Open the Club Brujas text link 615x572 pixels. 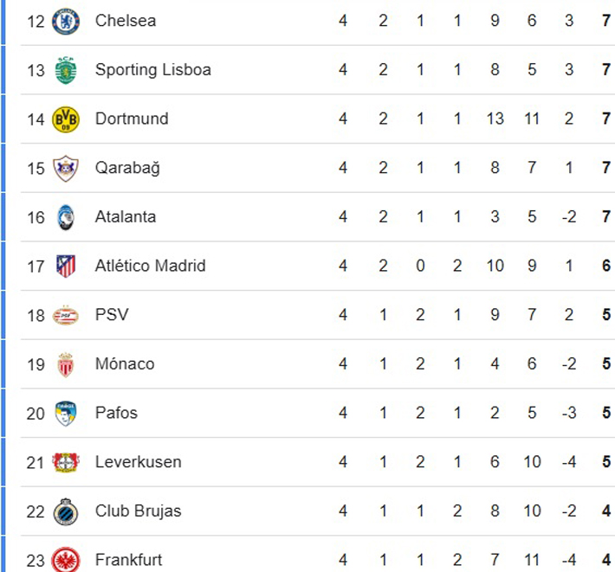coord(139,511)
